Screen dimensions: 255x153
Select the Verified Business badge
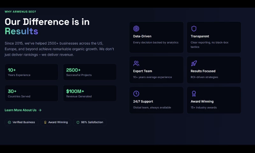coord(21,122)
